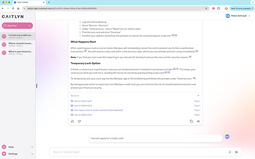Open the tab search dropdown arrow
This screenshot has height=159, width=255.
click(253, 2)
